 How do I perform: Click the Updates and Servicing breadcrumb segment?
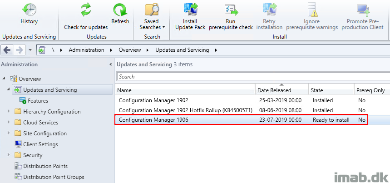point(182,50)
